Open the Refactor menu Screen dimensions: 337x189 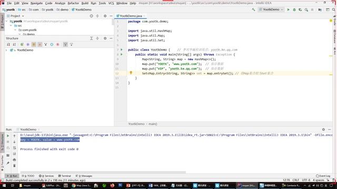73,3
